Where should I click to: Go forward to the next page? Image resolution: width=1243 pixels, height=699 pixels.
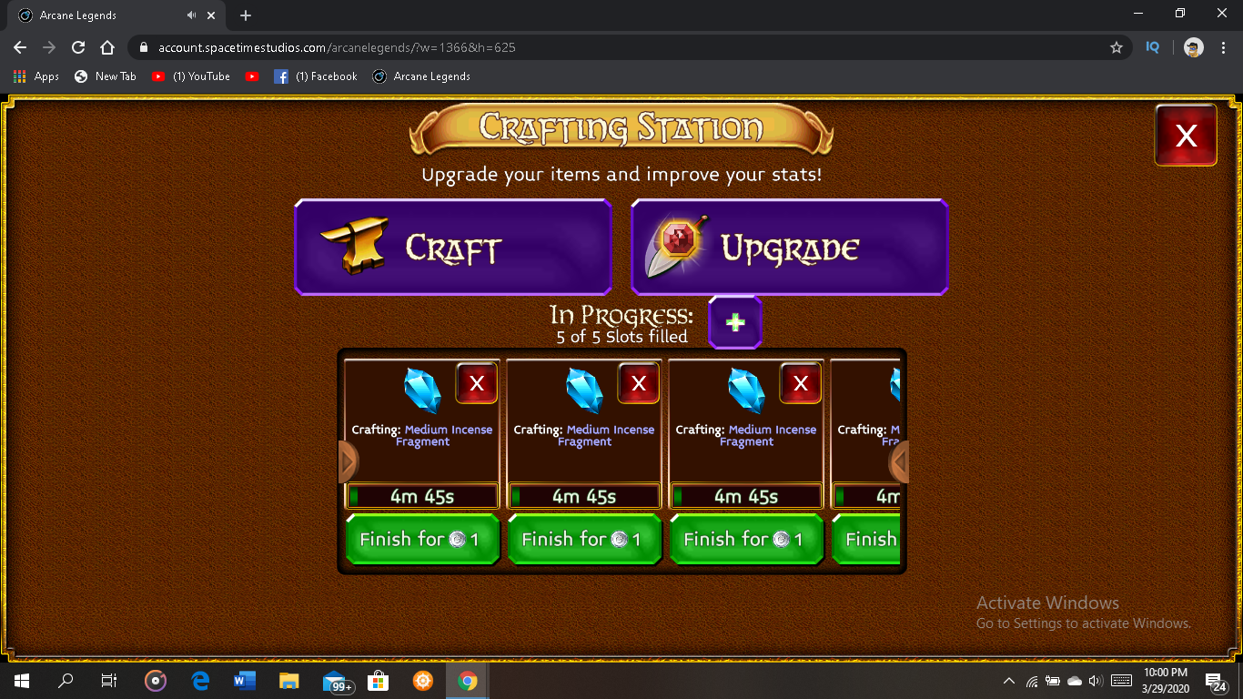[x=49, y=47]
